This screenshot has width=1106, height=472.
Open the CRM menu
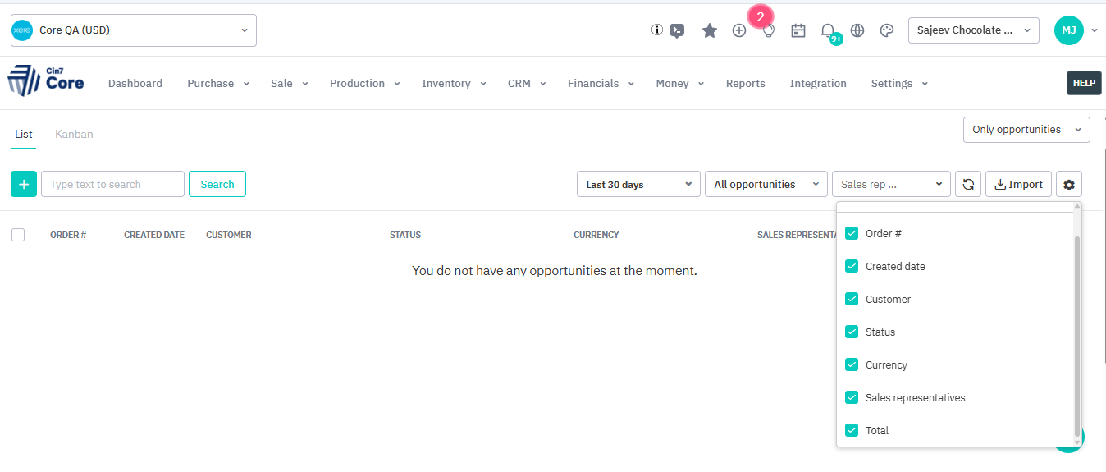click(526, 83)
